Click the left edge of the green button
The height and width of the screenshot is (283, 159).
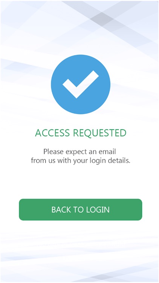coord(21,209)
